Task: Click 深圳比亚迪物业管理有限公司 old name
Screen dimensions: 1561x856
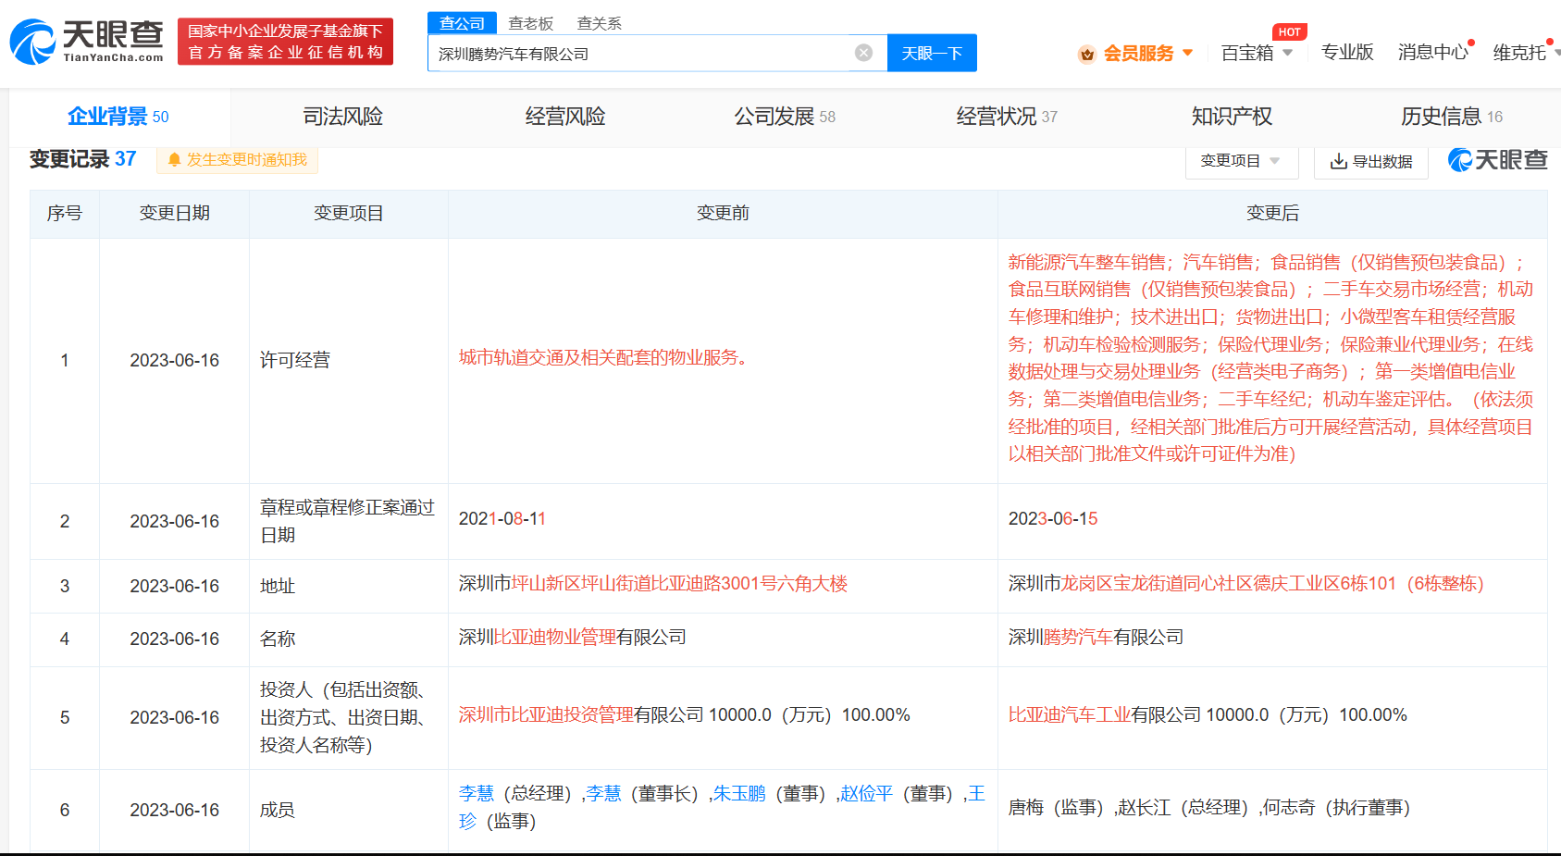Action: (x=573, y=638)
